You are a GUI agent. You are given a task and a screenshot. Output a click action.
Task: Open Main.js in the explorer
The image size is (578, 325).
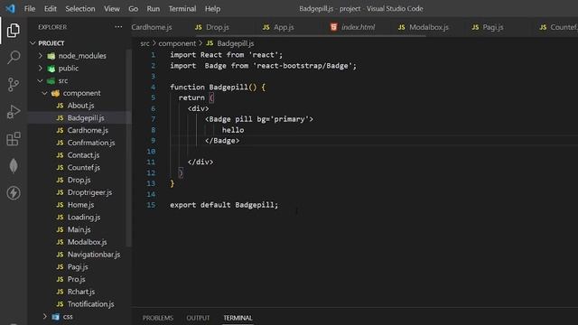point(79,229)
